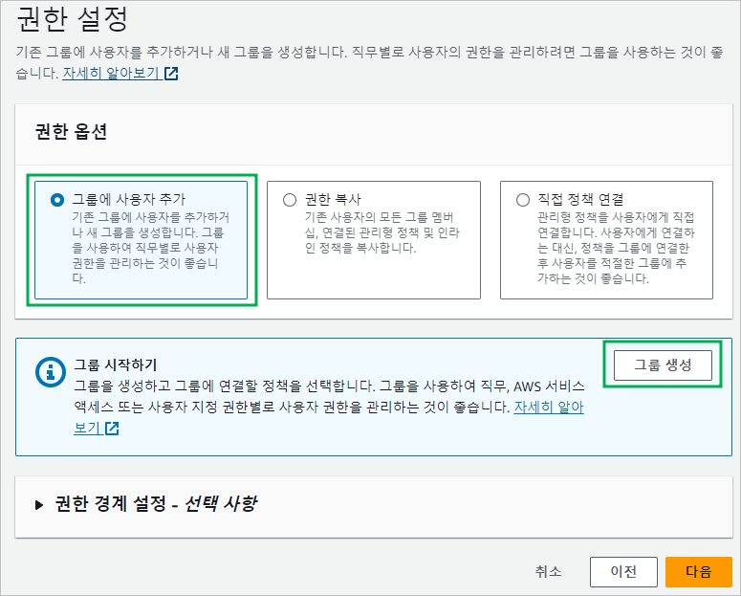Click the 그룹에 사용자 추가 description text
Screen dimensions: 741x596
[151, 248]
